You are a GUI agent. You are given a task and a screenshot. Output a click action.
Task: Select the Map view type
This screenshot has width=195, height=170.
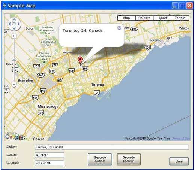coord(126,18)
